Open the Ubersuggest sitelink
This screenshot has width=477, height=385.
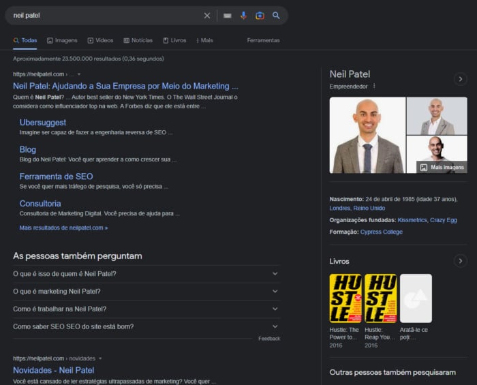pos(42,123)
